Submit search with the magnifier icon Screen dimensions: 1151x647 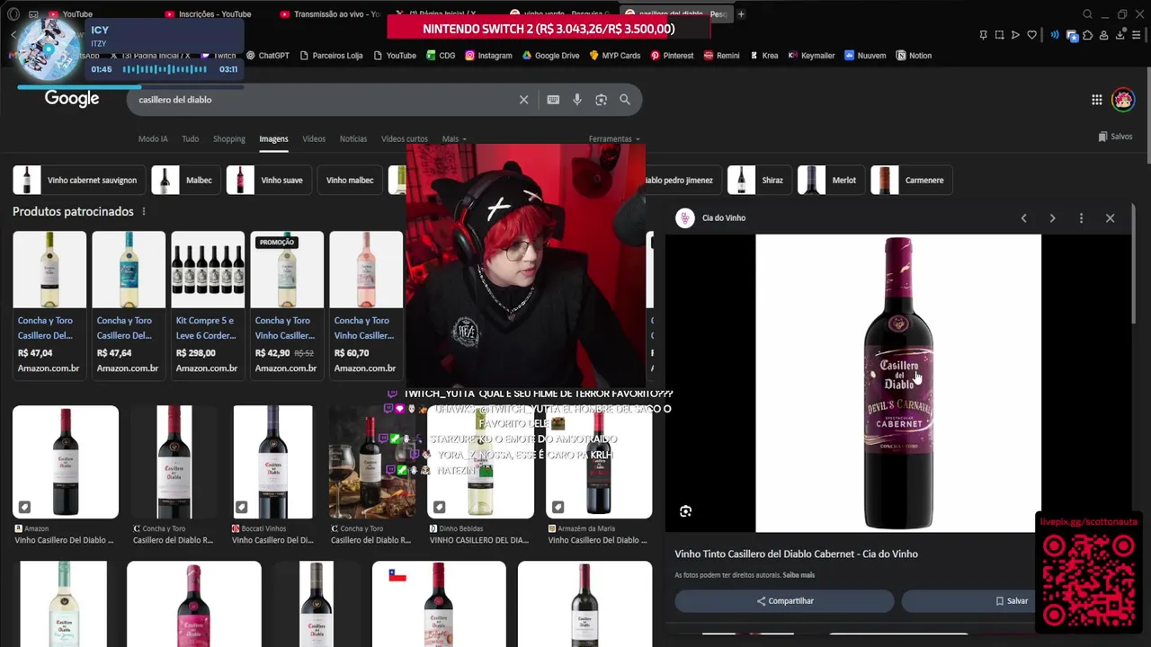(x=625, y=100)
